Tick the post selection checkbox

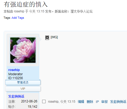[44, 102]
